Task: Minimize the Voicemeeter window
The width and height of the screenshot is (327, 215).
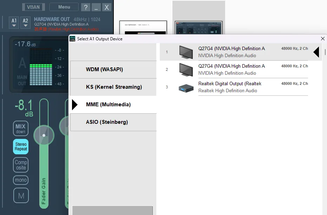Action: point(96,7)
